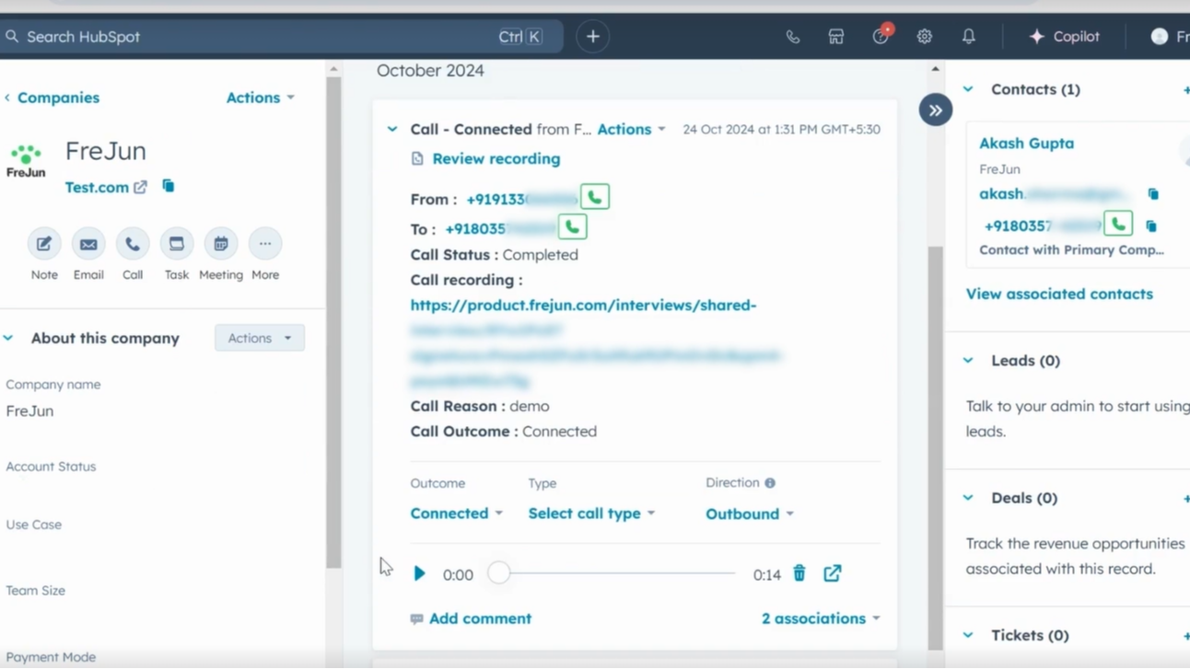This screenshot has height=669, width=1190.
Task: Open the HubSpot marketplace icon
Action: coord(835,37)
